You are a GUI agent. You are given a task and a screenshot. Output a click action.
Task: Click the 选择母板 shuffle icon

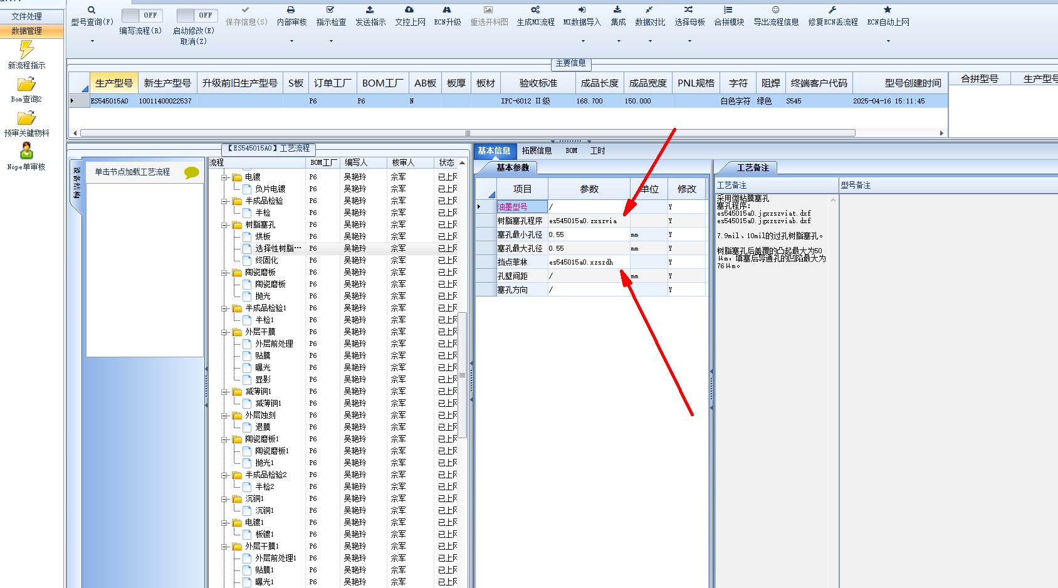(689, 10)
